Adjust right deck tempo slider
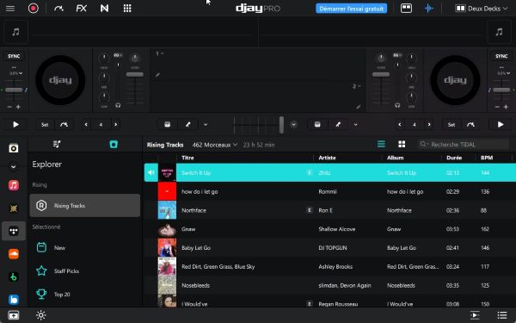516x323 pixels. coord(501,90)
